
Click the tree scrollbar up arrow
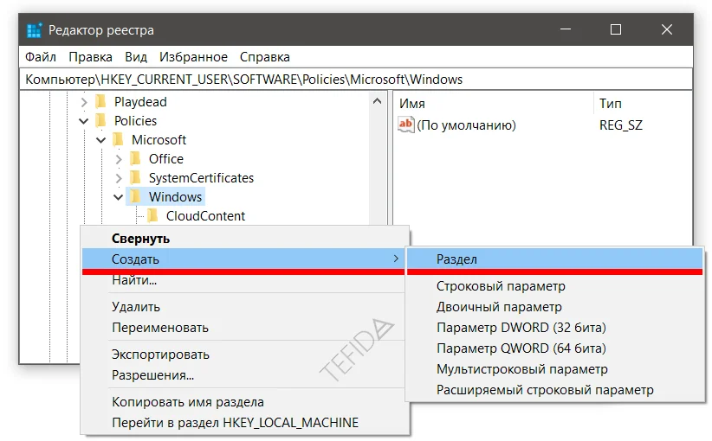coord(377,101)
